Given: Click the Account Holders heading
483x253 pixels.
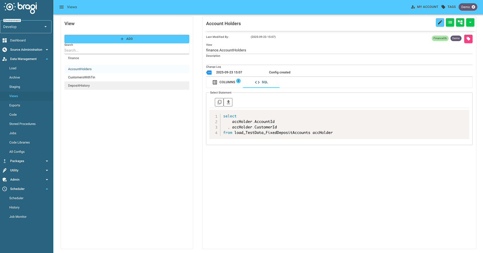Looking at the screenshot, I should click(223, 24).
